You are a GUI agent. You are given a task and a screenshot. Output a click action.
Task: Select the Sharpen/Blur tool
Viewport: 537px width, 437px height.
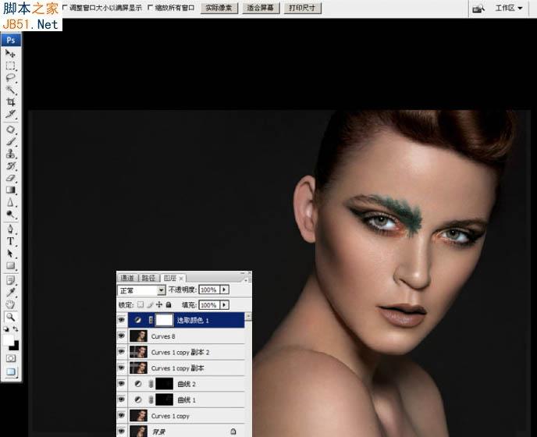[11, 202]
